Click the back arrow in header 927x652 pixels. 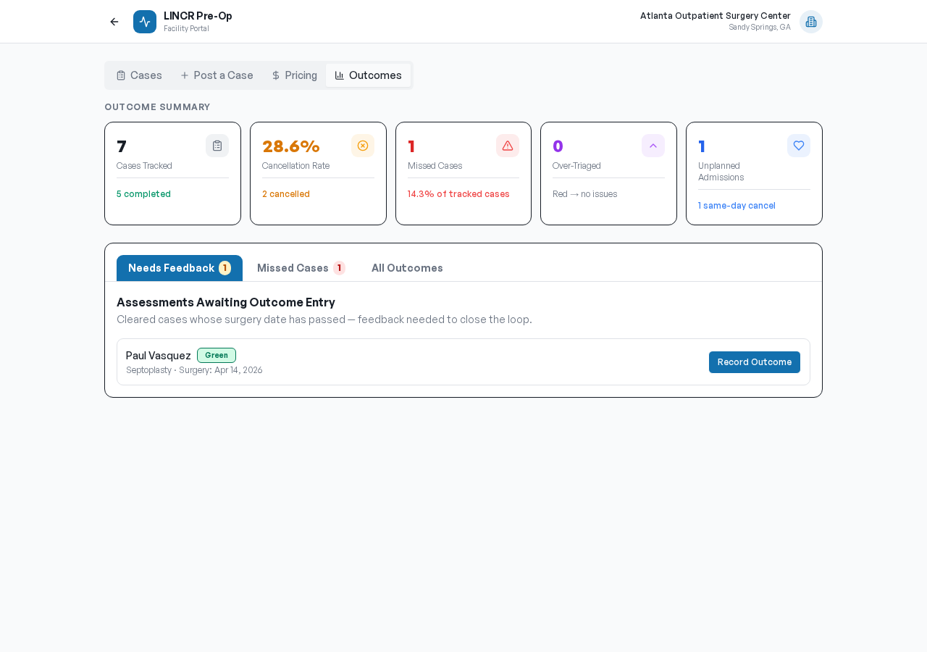(x=114, y=22)
